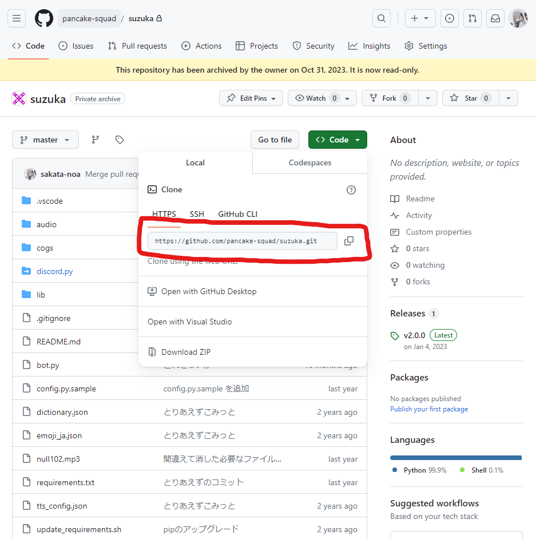
Task: Switch to the Codespaces tab
Action: coord(310,163)
